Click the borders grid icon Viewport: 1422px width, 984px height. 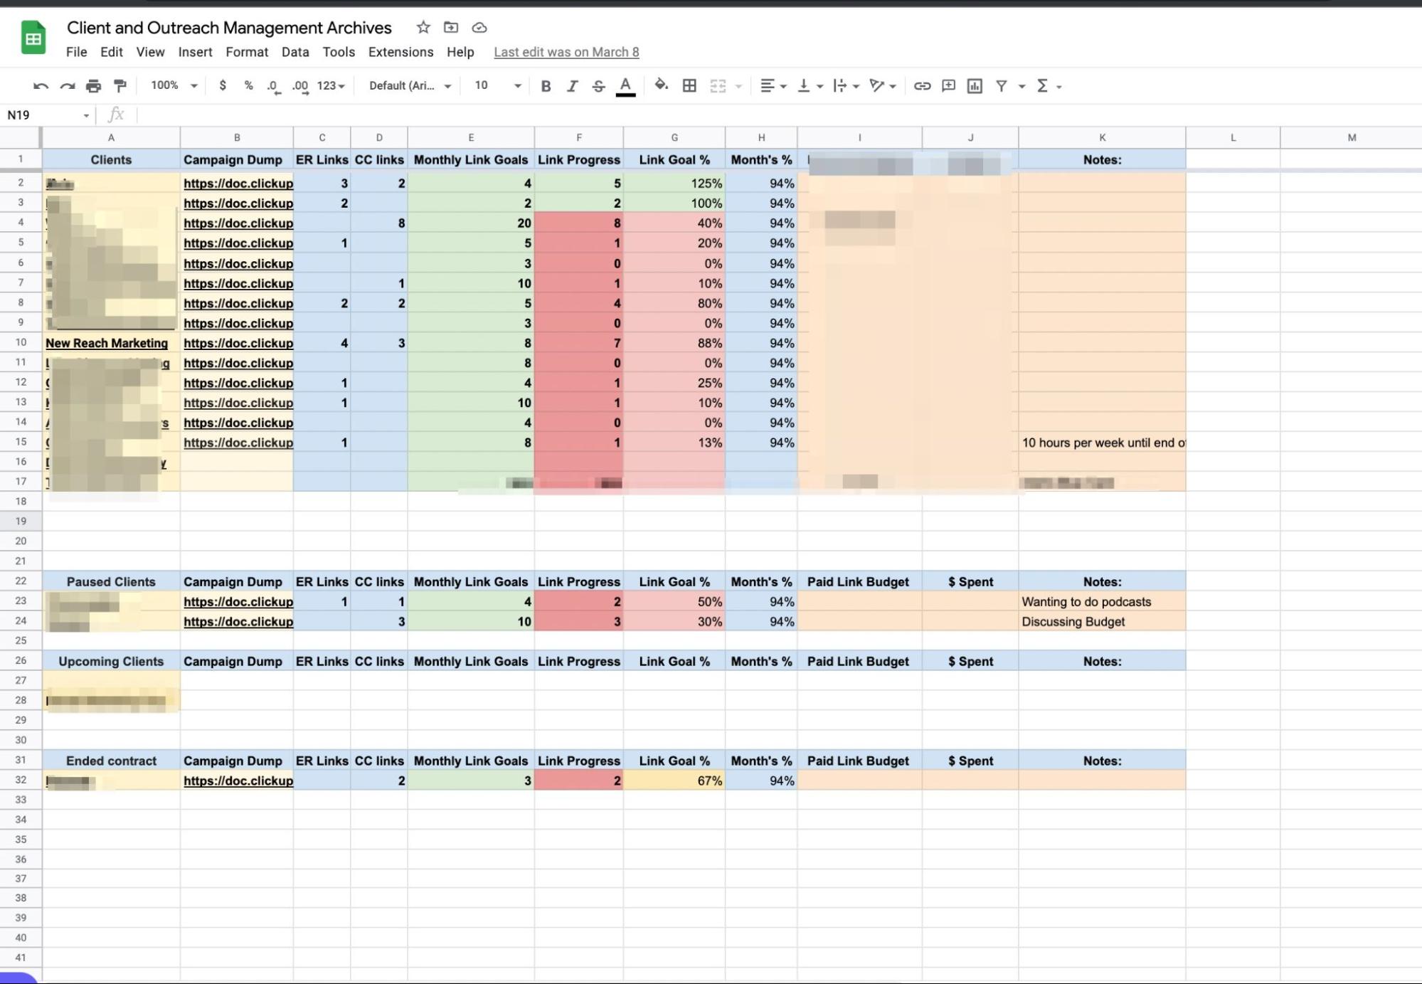coord(689,86)
